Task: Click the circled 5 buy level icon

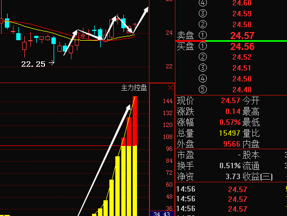Action: (x=203, y=90)
